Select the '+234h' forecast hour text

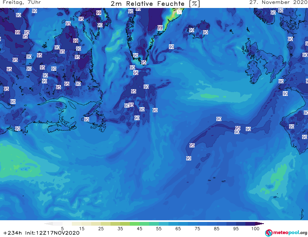tap(13, 233)
